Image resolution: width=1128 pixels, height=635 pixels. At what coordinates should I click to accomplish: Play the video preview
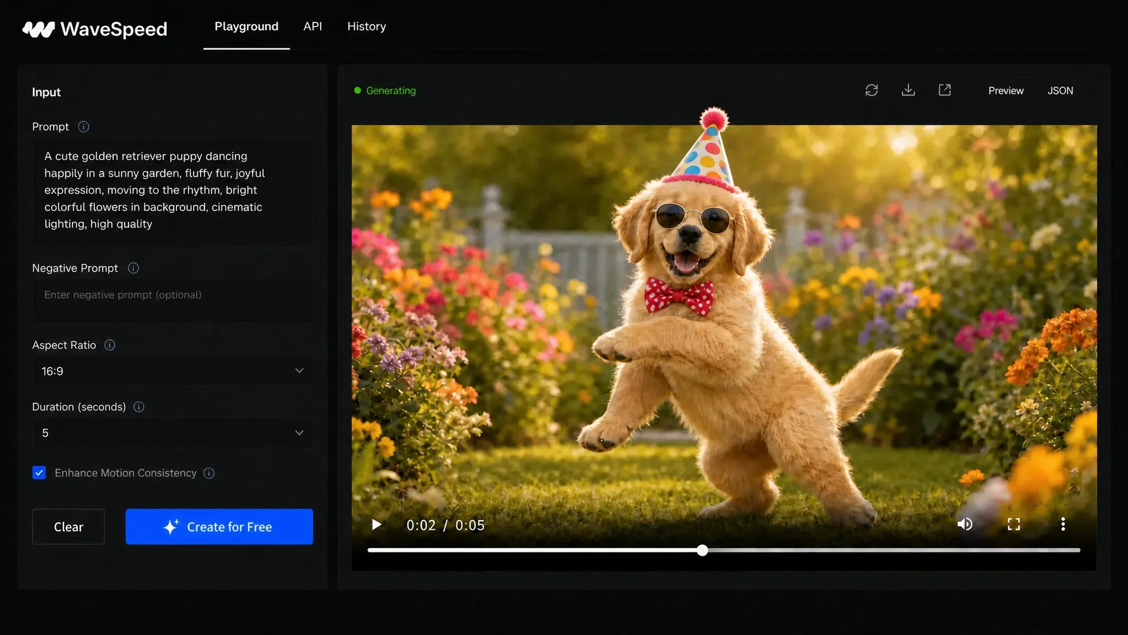(376, 525)
